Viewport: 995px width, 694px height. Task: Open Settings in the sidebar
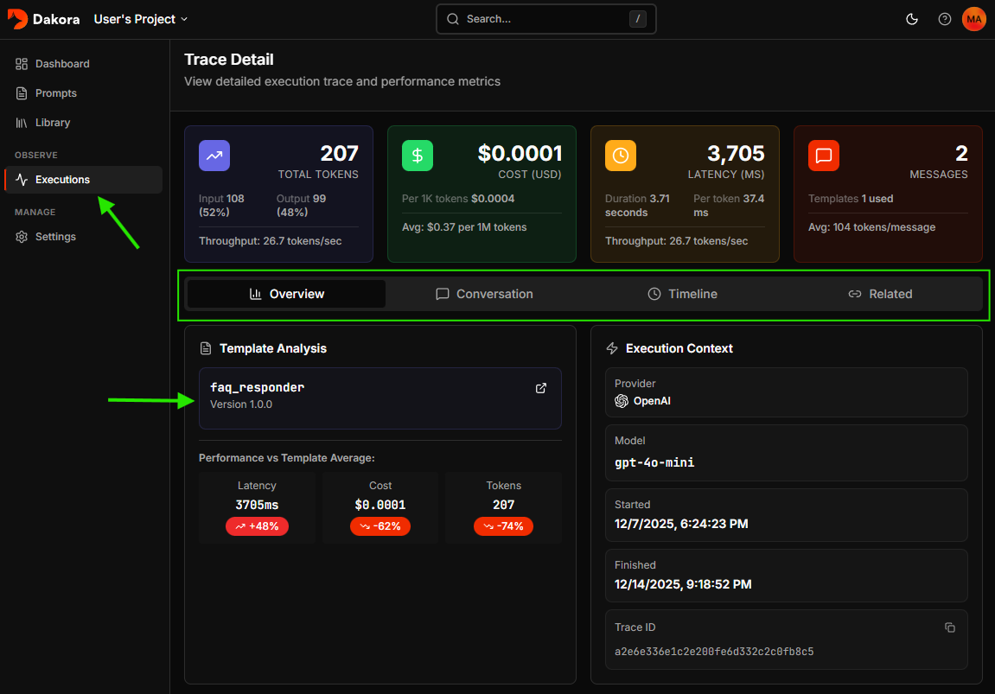pyautogui.click(x=55, y=237)
